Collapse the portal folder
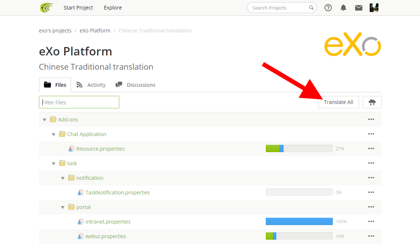 tap(63, 207)
